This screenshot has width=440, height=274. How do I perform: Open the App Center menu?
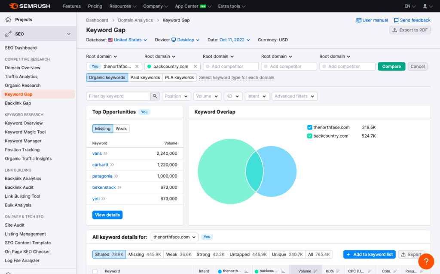193,6
